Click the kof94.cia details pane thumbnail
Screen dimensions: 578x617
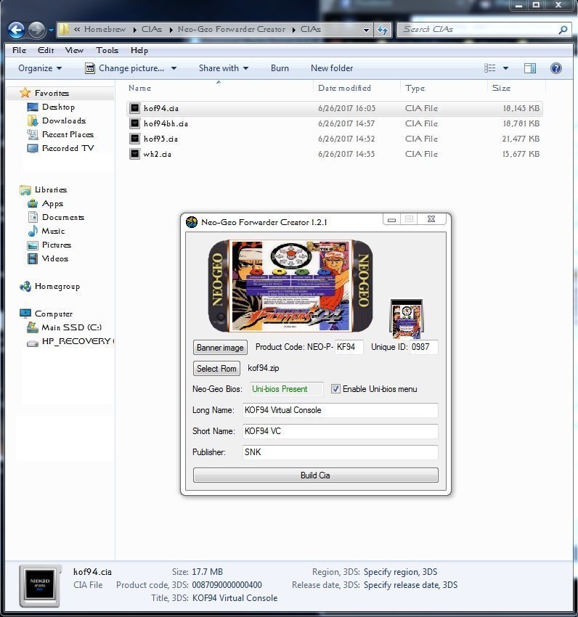pos(39,587)
